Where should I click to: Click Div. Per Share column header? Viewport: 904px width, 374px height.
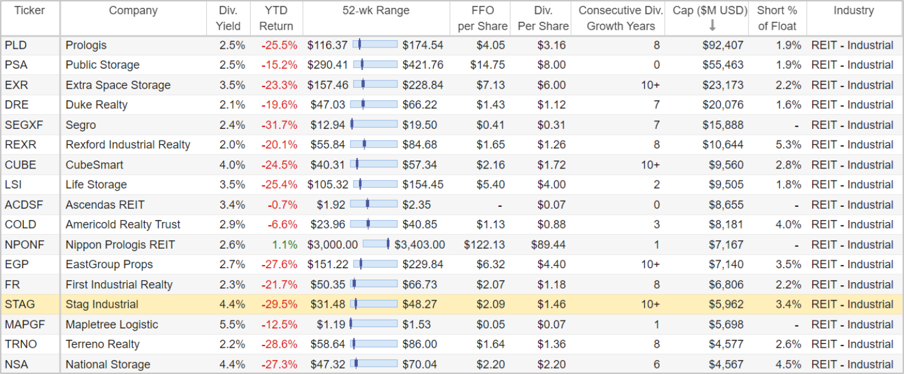(x=543, y=18)
